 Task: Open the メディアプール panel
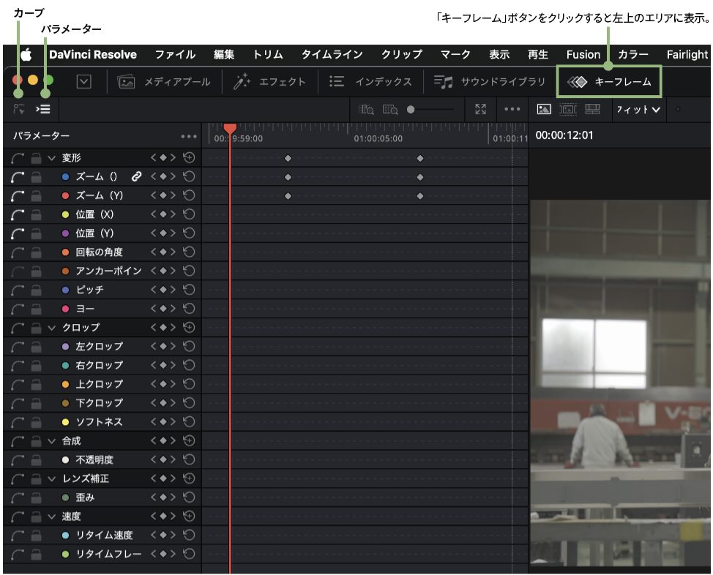[164, 82]
